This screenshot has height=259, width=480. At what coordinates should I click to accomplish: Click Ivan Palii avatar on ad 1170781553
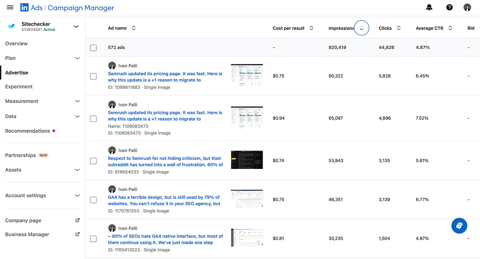[112, 189]
